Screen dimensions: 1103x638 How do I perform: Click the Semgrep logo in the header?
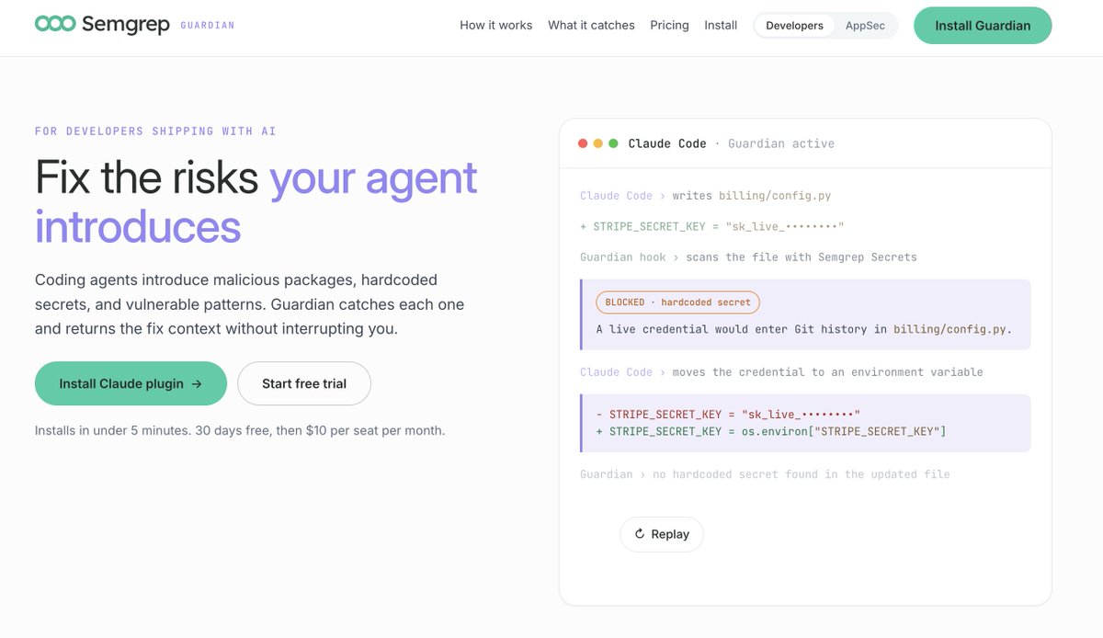click(x=102, y=25)
